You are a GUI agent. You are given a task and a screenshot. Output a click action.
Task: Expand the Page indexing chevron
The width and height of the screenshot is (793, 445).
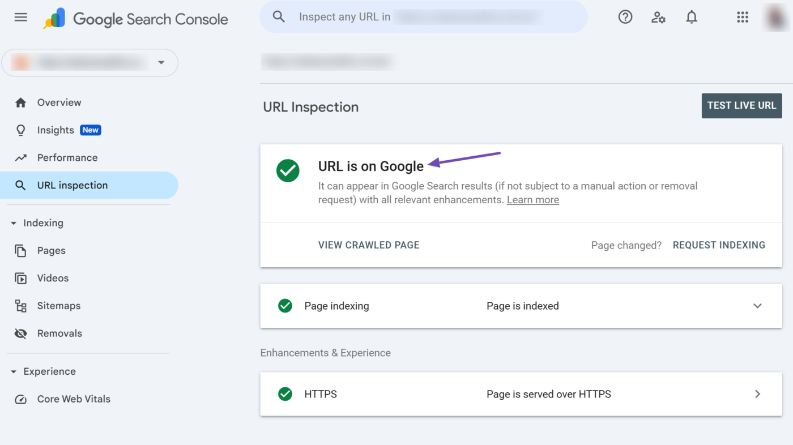click(757, 306)
